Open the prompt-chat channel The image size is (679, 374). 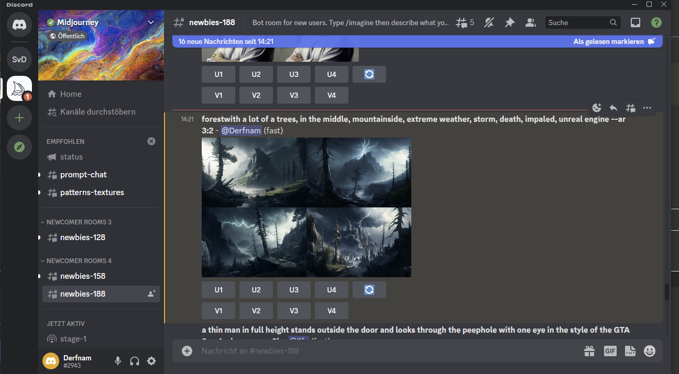point(101,175)
